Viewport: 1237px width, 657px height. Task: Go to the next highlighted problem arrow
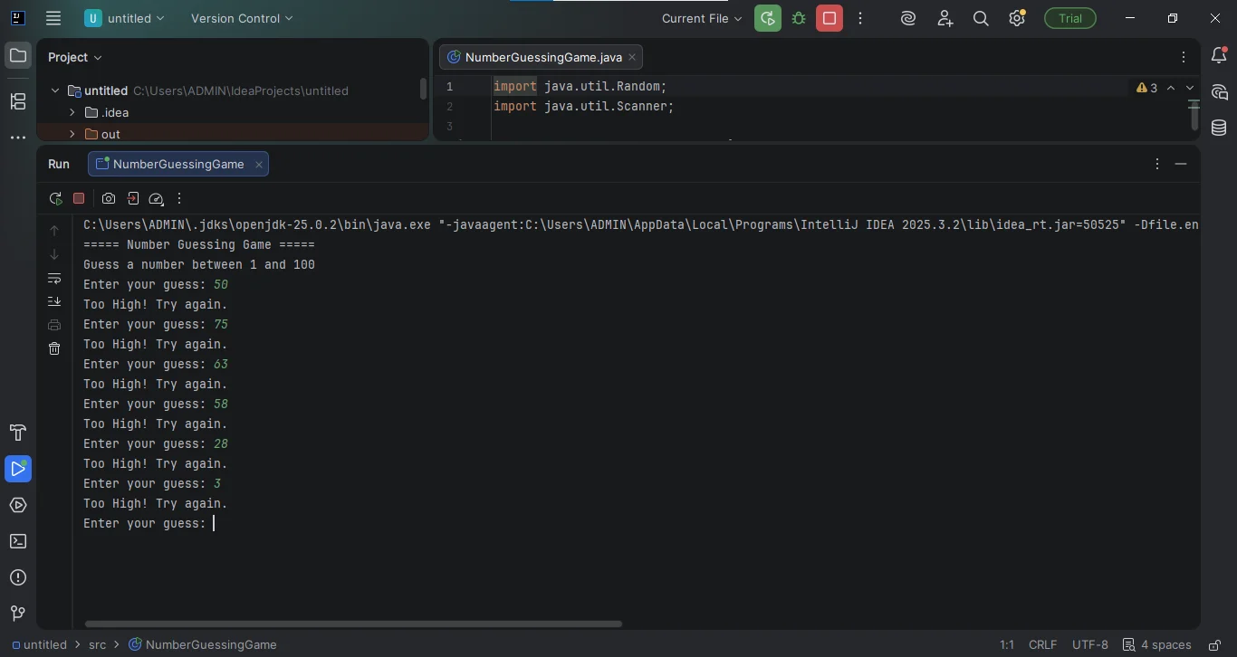pos(1190,88)
